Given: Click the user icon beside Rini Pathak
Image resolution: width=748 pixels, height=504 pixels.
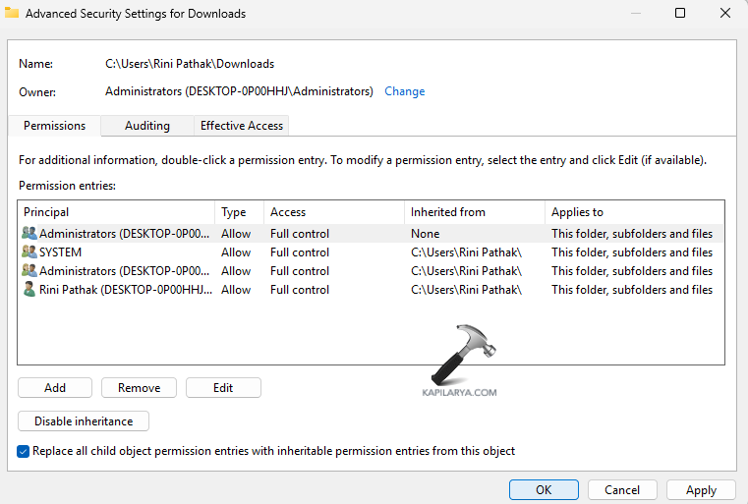Looking at the screenshot, I should (x=29, y=290).
